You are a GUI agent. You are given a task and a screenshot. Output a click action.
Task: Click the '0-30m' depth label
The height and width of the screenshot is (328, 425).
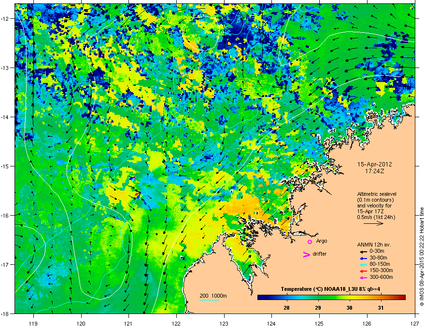pos(377,251)
